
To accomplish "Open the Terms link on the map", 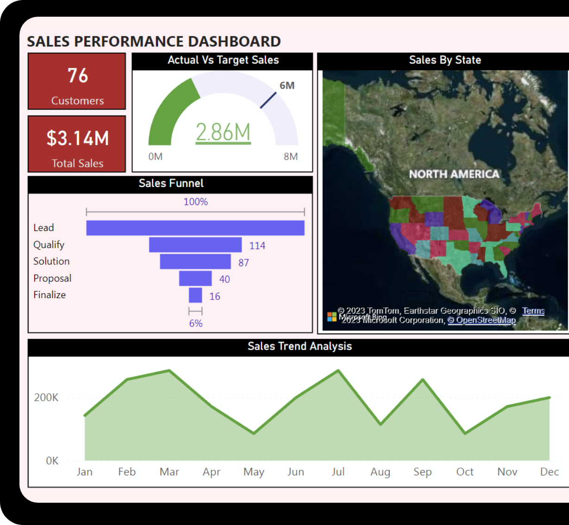I will (x=533, y=311).
